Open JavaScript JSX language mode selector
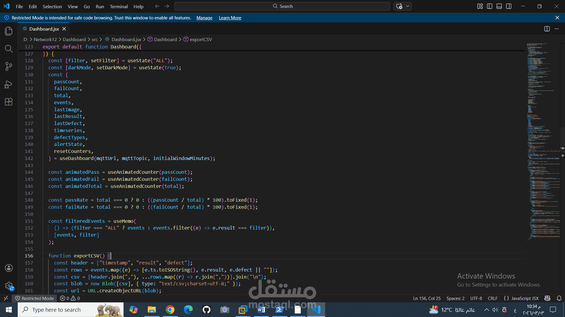 pyautogui.click(x=525, y=298)
